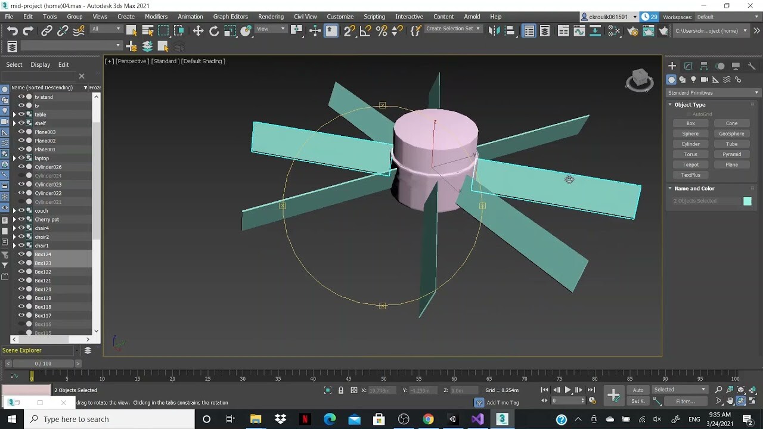763x429 pixels.
Task: Enable AutoGrid in the Object Type rollout
Action: 688,114
